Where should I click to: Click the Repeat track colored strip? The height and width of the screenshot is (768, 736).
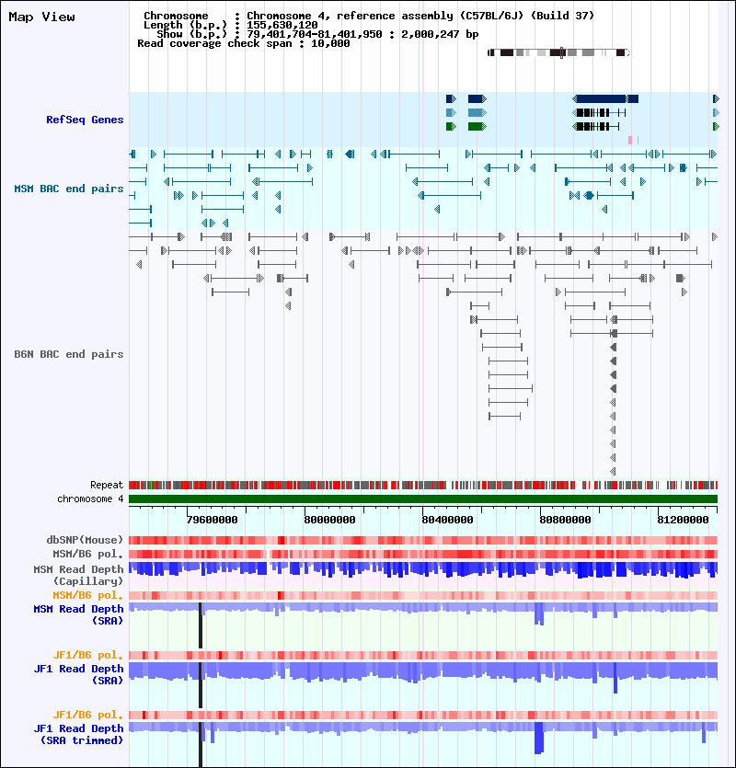pos(423,486)
